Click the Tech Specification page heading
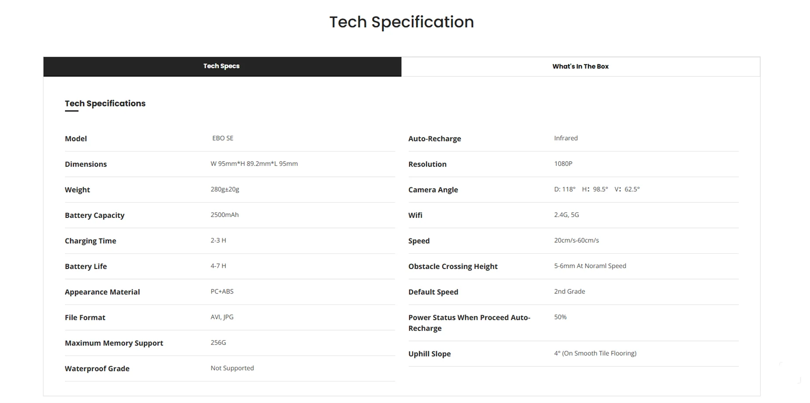 (401, 22)
